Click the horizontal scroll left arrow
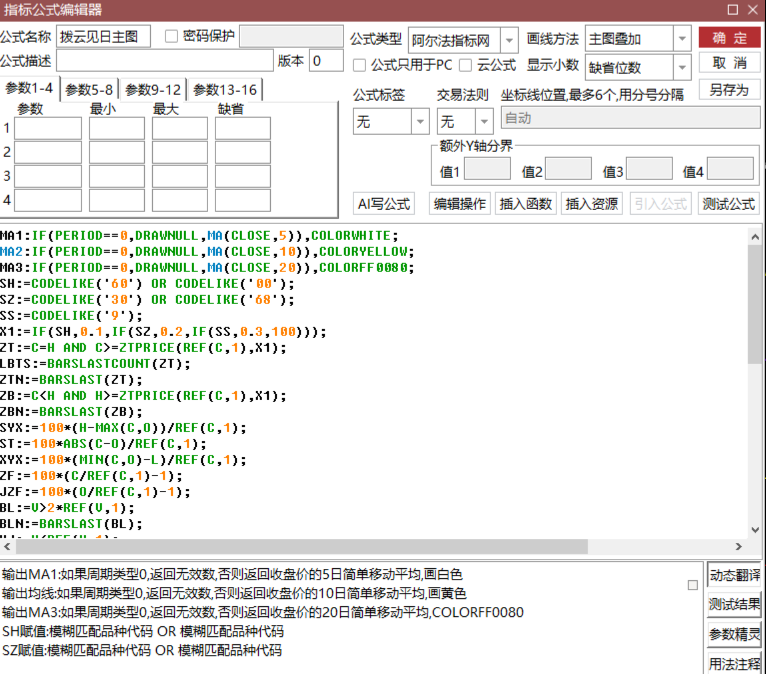This screenshot has height=674, width=766. (7, 546)
